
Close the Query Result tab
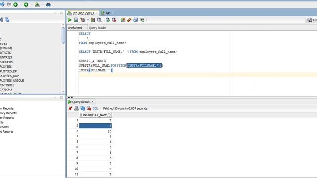pyautogui.click(x=93, y=102)
